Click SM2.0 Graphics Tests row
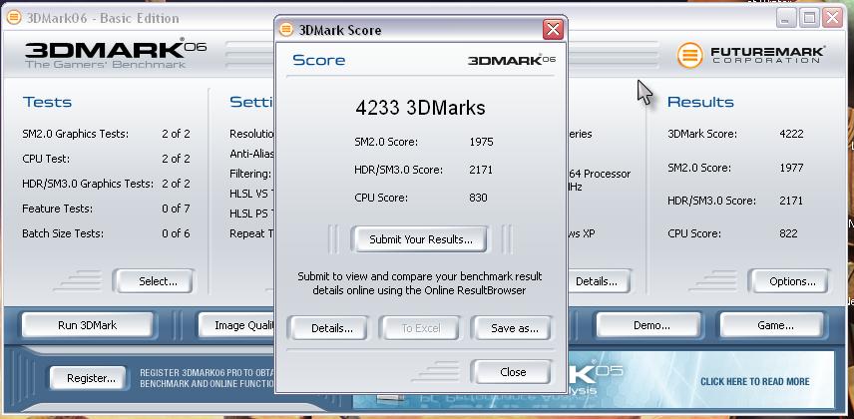The image size is (854, 419). 106,134
